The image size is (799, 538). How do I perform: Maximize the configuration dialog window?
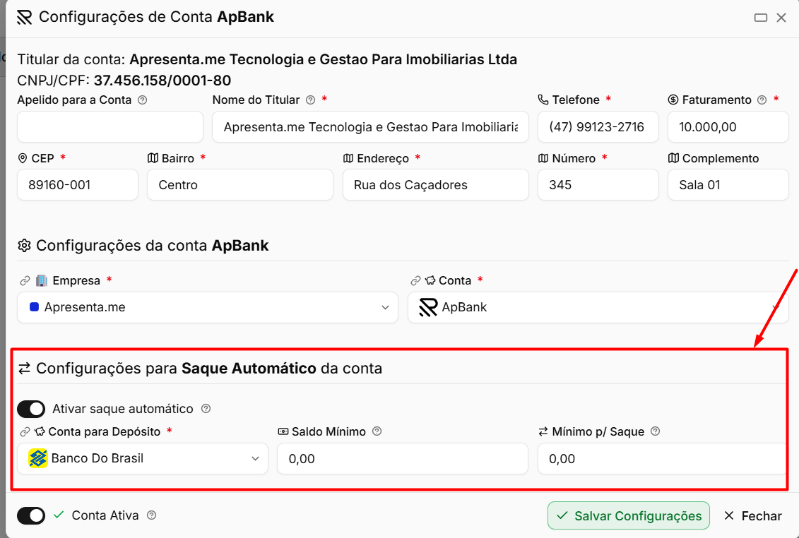coord(761,18)
